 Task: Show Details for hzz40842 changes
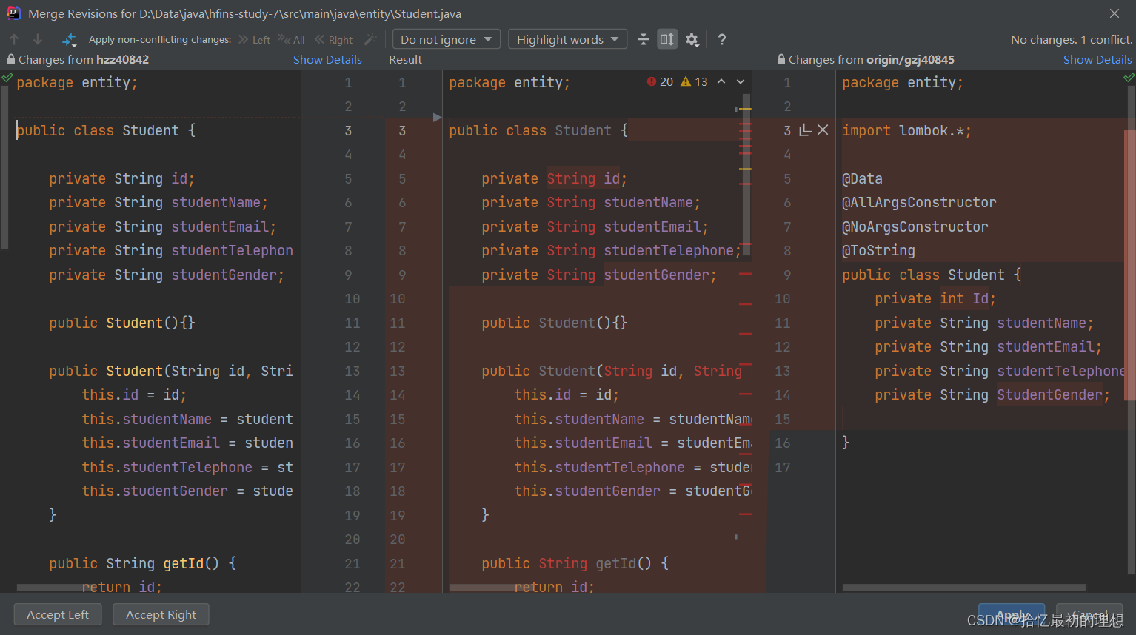(x=327, y=59)
